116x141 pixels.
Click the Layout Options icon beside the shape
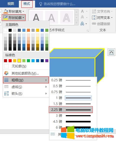(x=111, y=52)
